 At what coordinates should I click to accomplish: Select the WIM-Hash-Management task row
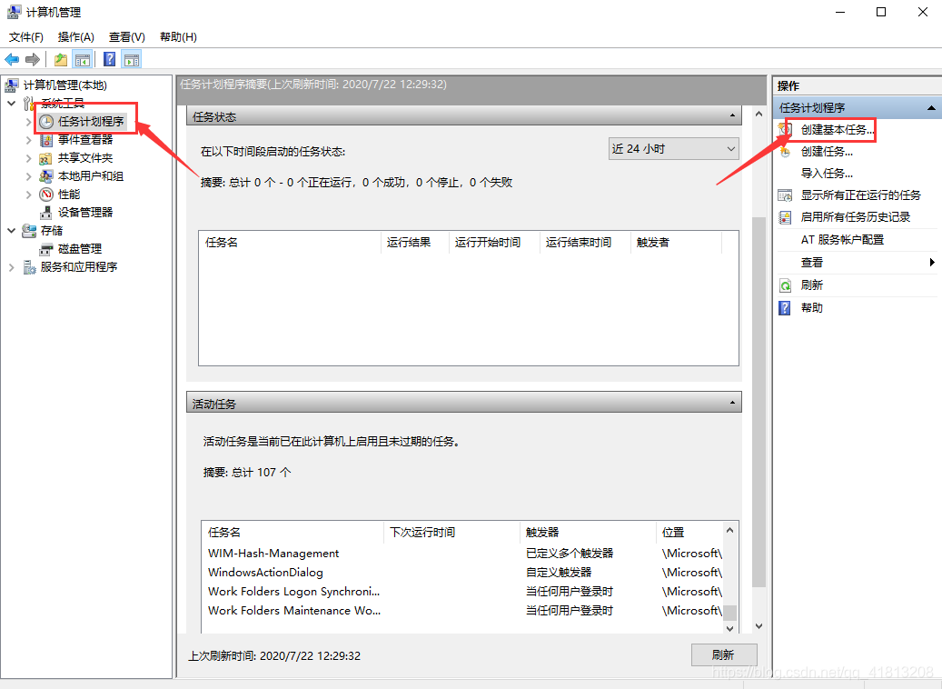point(462,554)
